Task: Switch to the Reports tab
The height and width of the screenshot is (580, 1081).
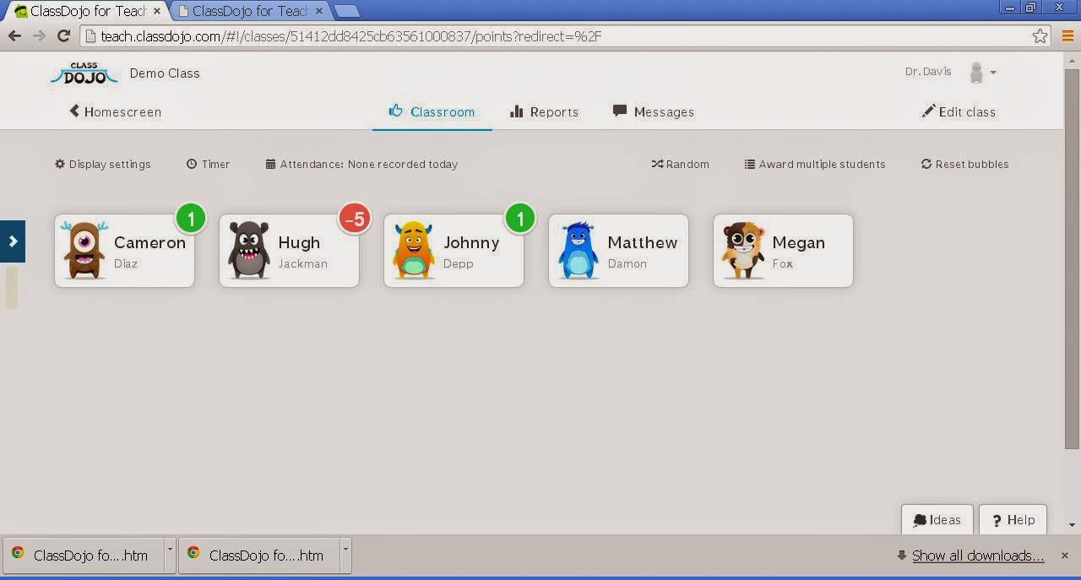Action: tap(544, 111)
